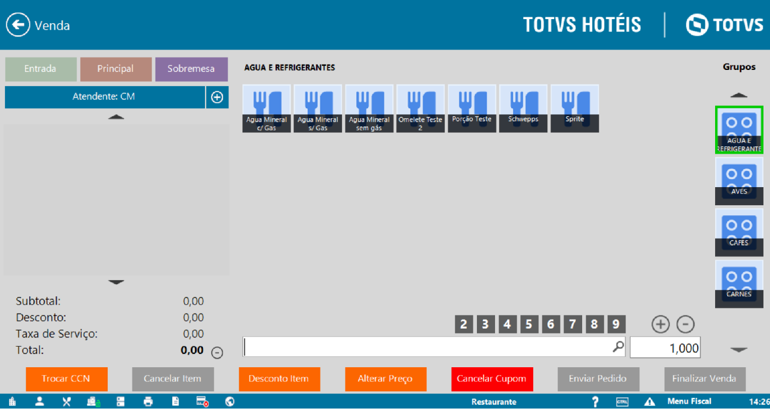770x409 pixels.
Task: Click the hotel building icon in status bar
Action: (x=13, y=401)
